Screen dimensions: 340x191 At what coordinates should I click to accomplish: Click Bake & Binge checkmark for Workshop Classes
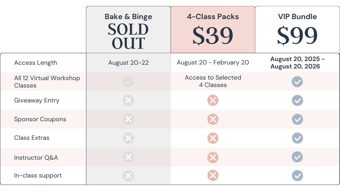pyautogui.click(x=128, y=82)
